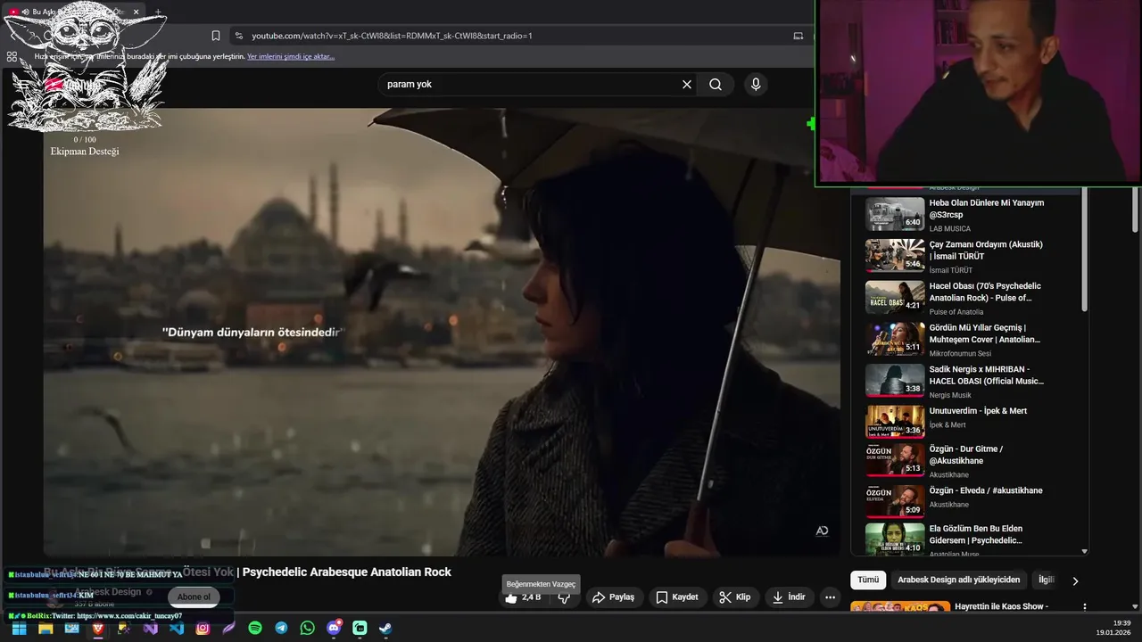The height and width of the screenshot is (642, 1142).
Task: Select Arabesk Design adlı yükleyiciden chip
Action: coord(958,580)
